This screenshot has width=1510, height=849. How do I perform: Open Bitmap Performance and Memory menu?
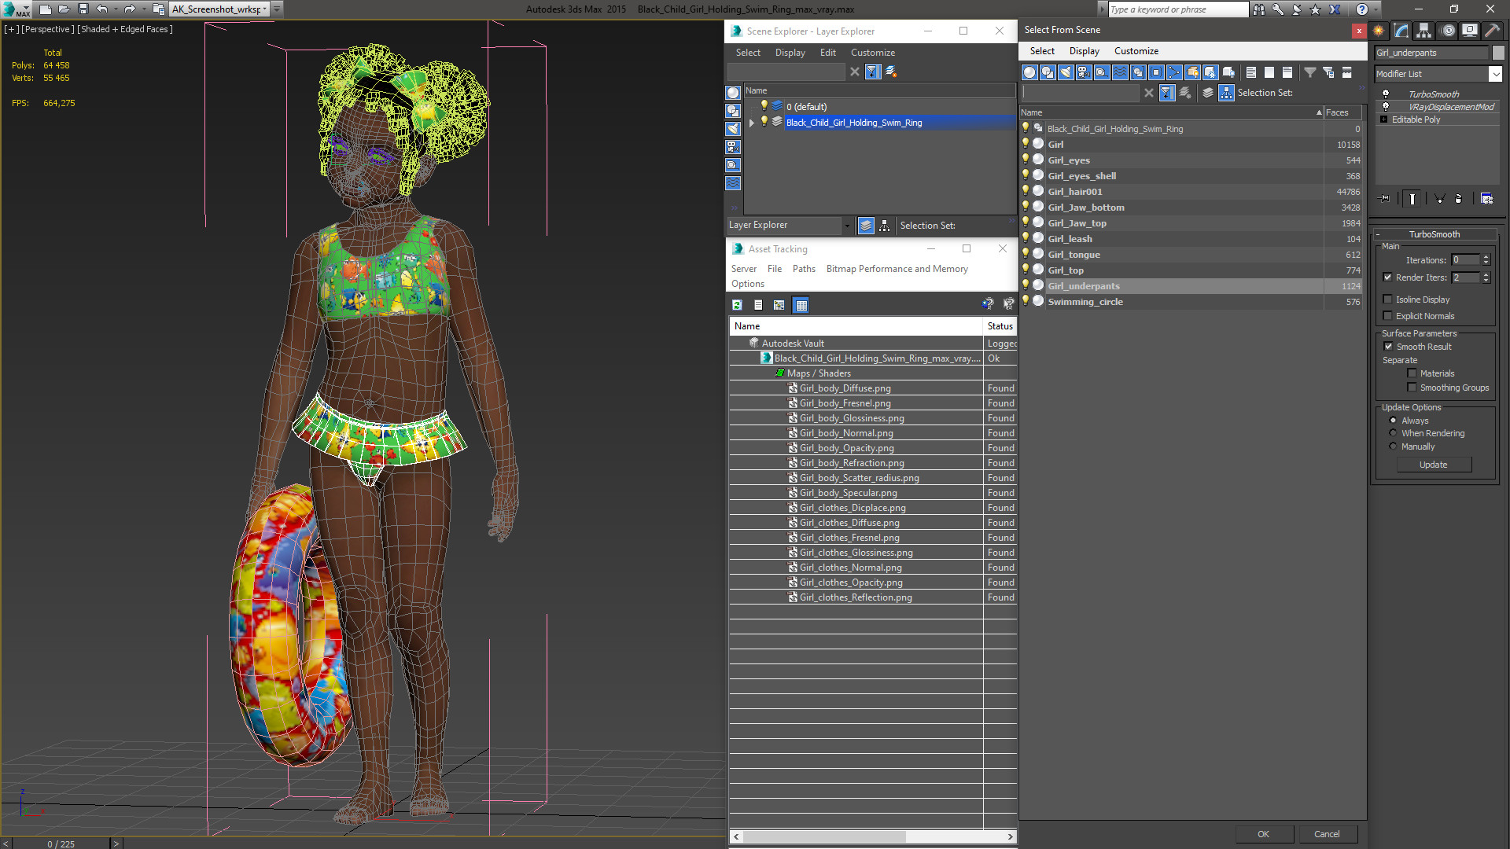(x=897, y=269)
